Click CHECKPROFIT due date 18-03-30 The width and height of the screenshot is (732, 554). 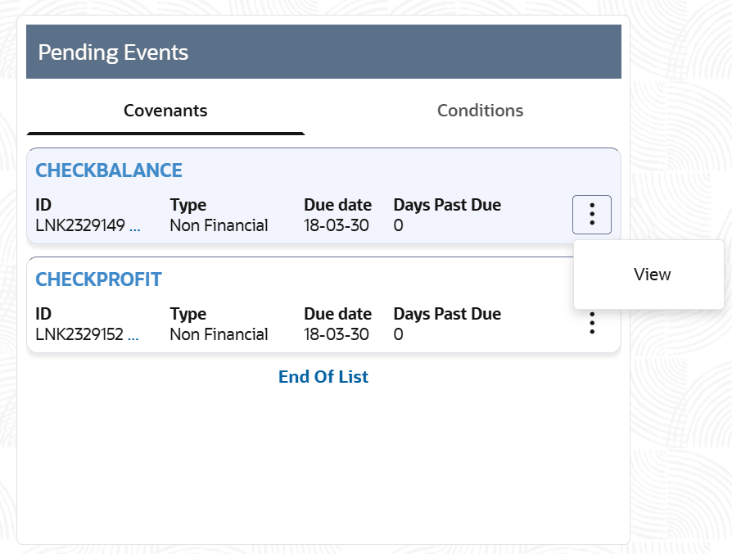336,334
